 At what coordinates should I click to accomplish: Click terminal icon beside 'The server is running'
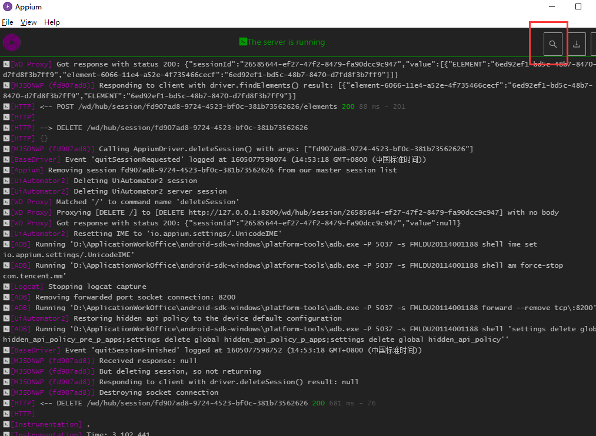(x=243, y=42)
